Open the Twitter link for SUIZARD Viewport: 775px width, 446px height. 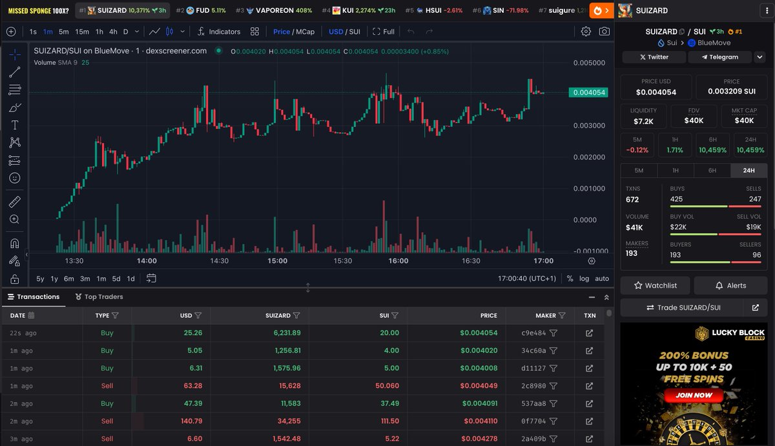pyautogui.click(x=654, y=57)
